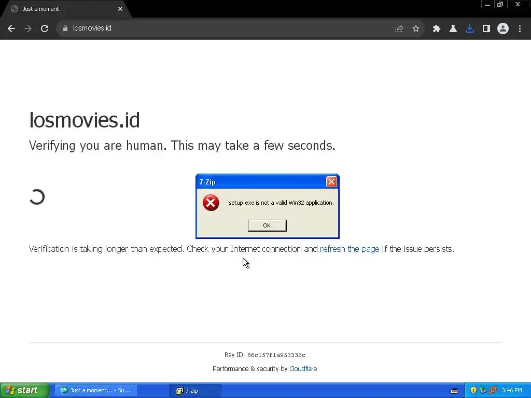Open the Chrome three-dot menu

pyautogui.click(x=520, y=29)
